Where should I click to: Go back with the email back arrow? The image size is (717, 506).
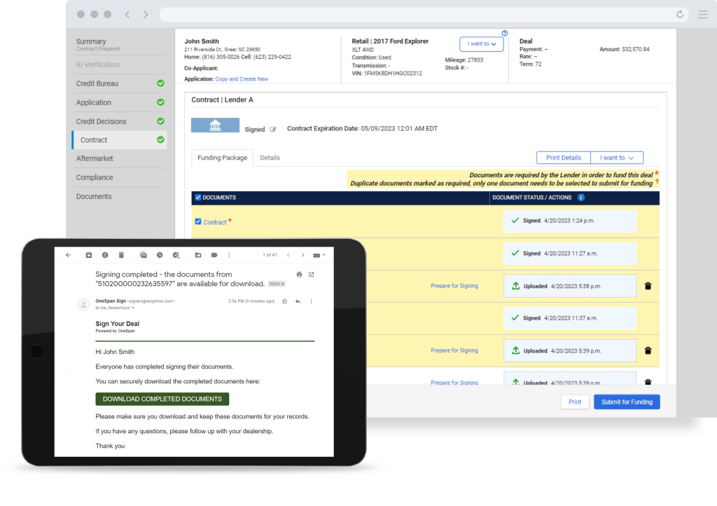coord(68,255)
